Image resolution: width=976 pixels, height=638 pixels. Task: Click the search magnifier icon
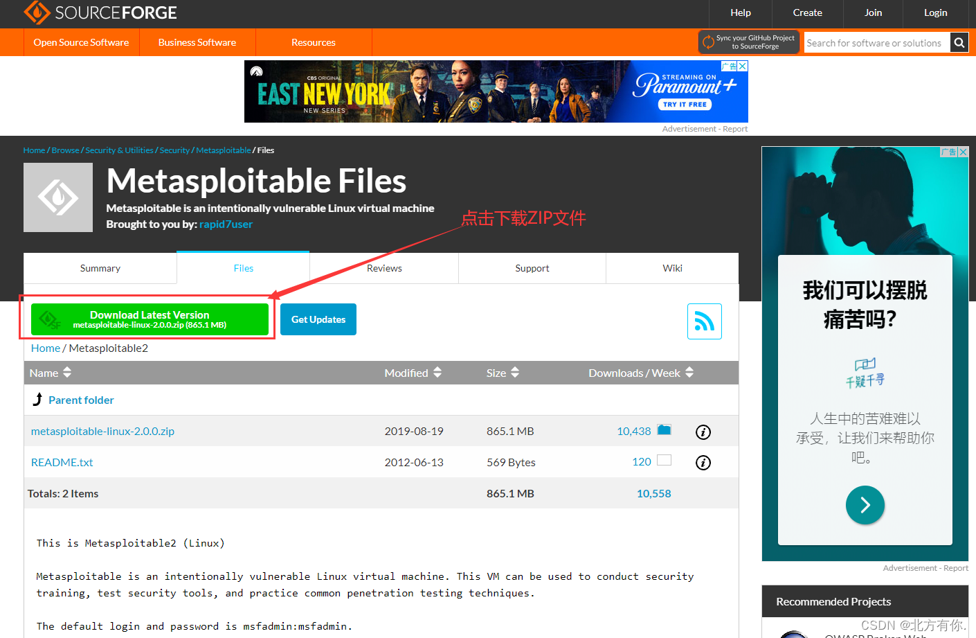coord(959,43)
